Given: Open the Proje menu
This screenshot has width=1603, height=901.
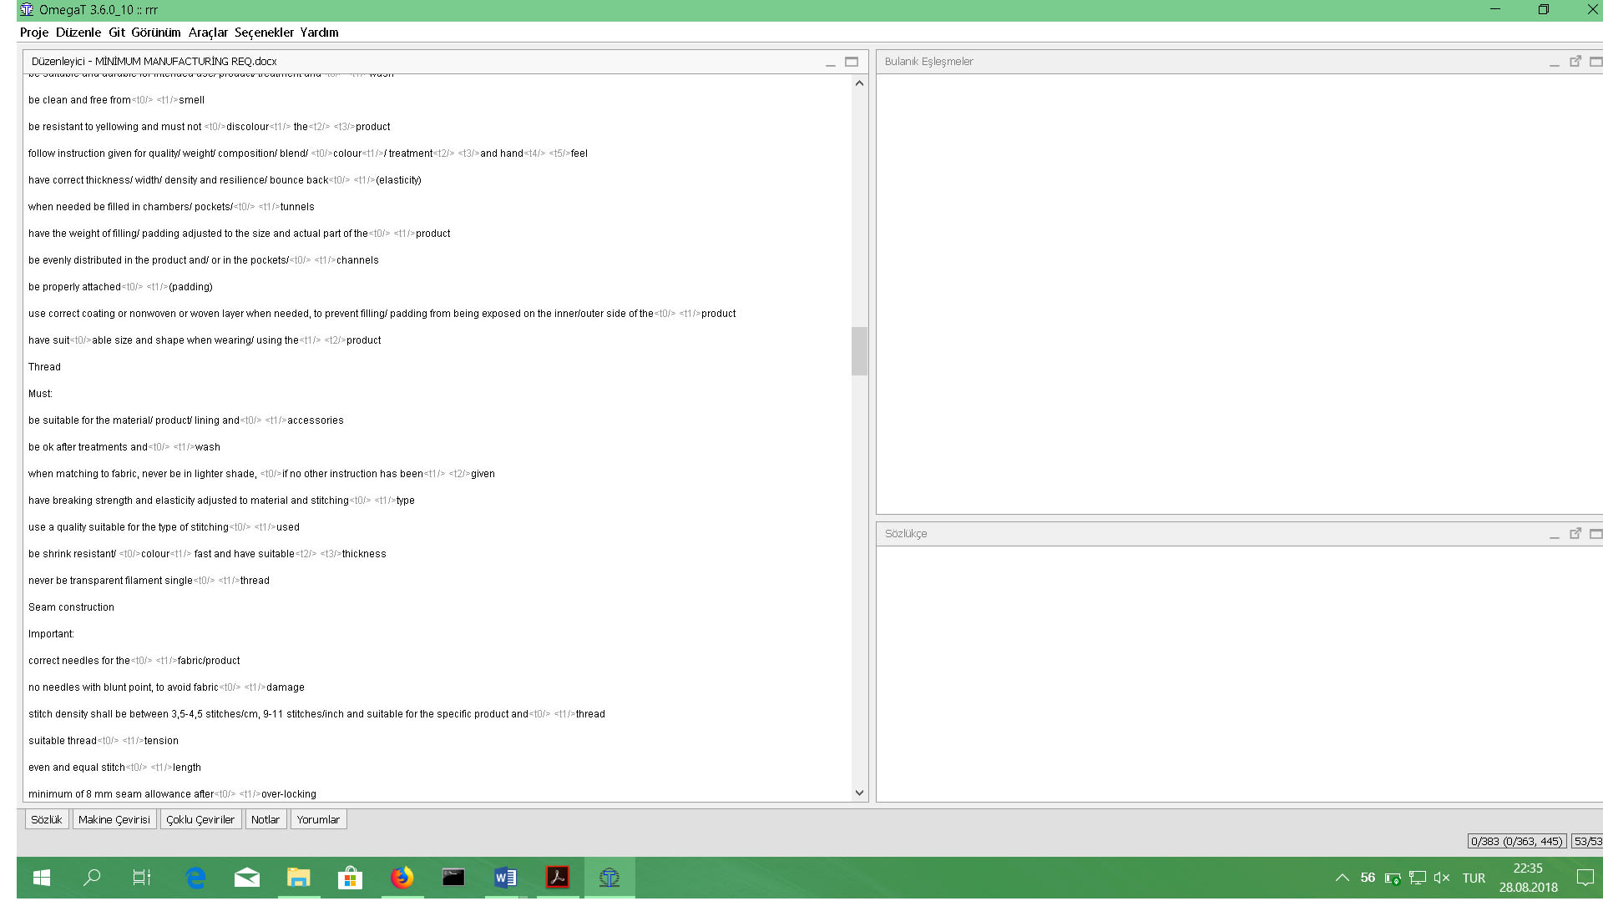Looking at the screenshot, I should 34,33.
